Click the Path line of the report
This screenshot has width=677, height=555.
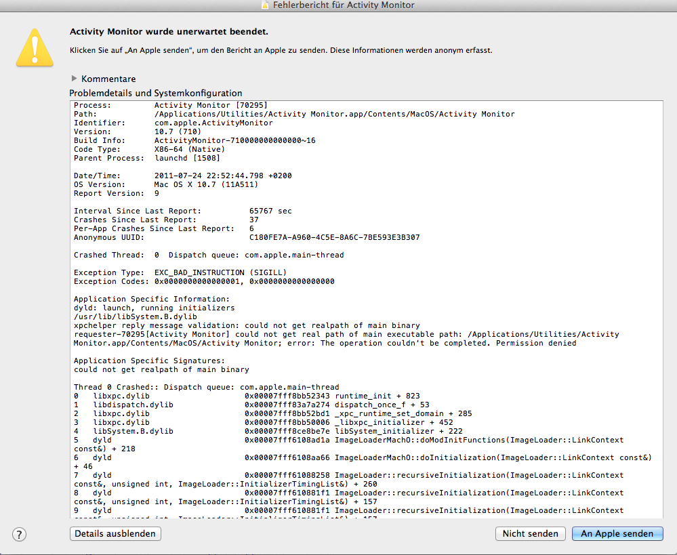tap(294, 114)
